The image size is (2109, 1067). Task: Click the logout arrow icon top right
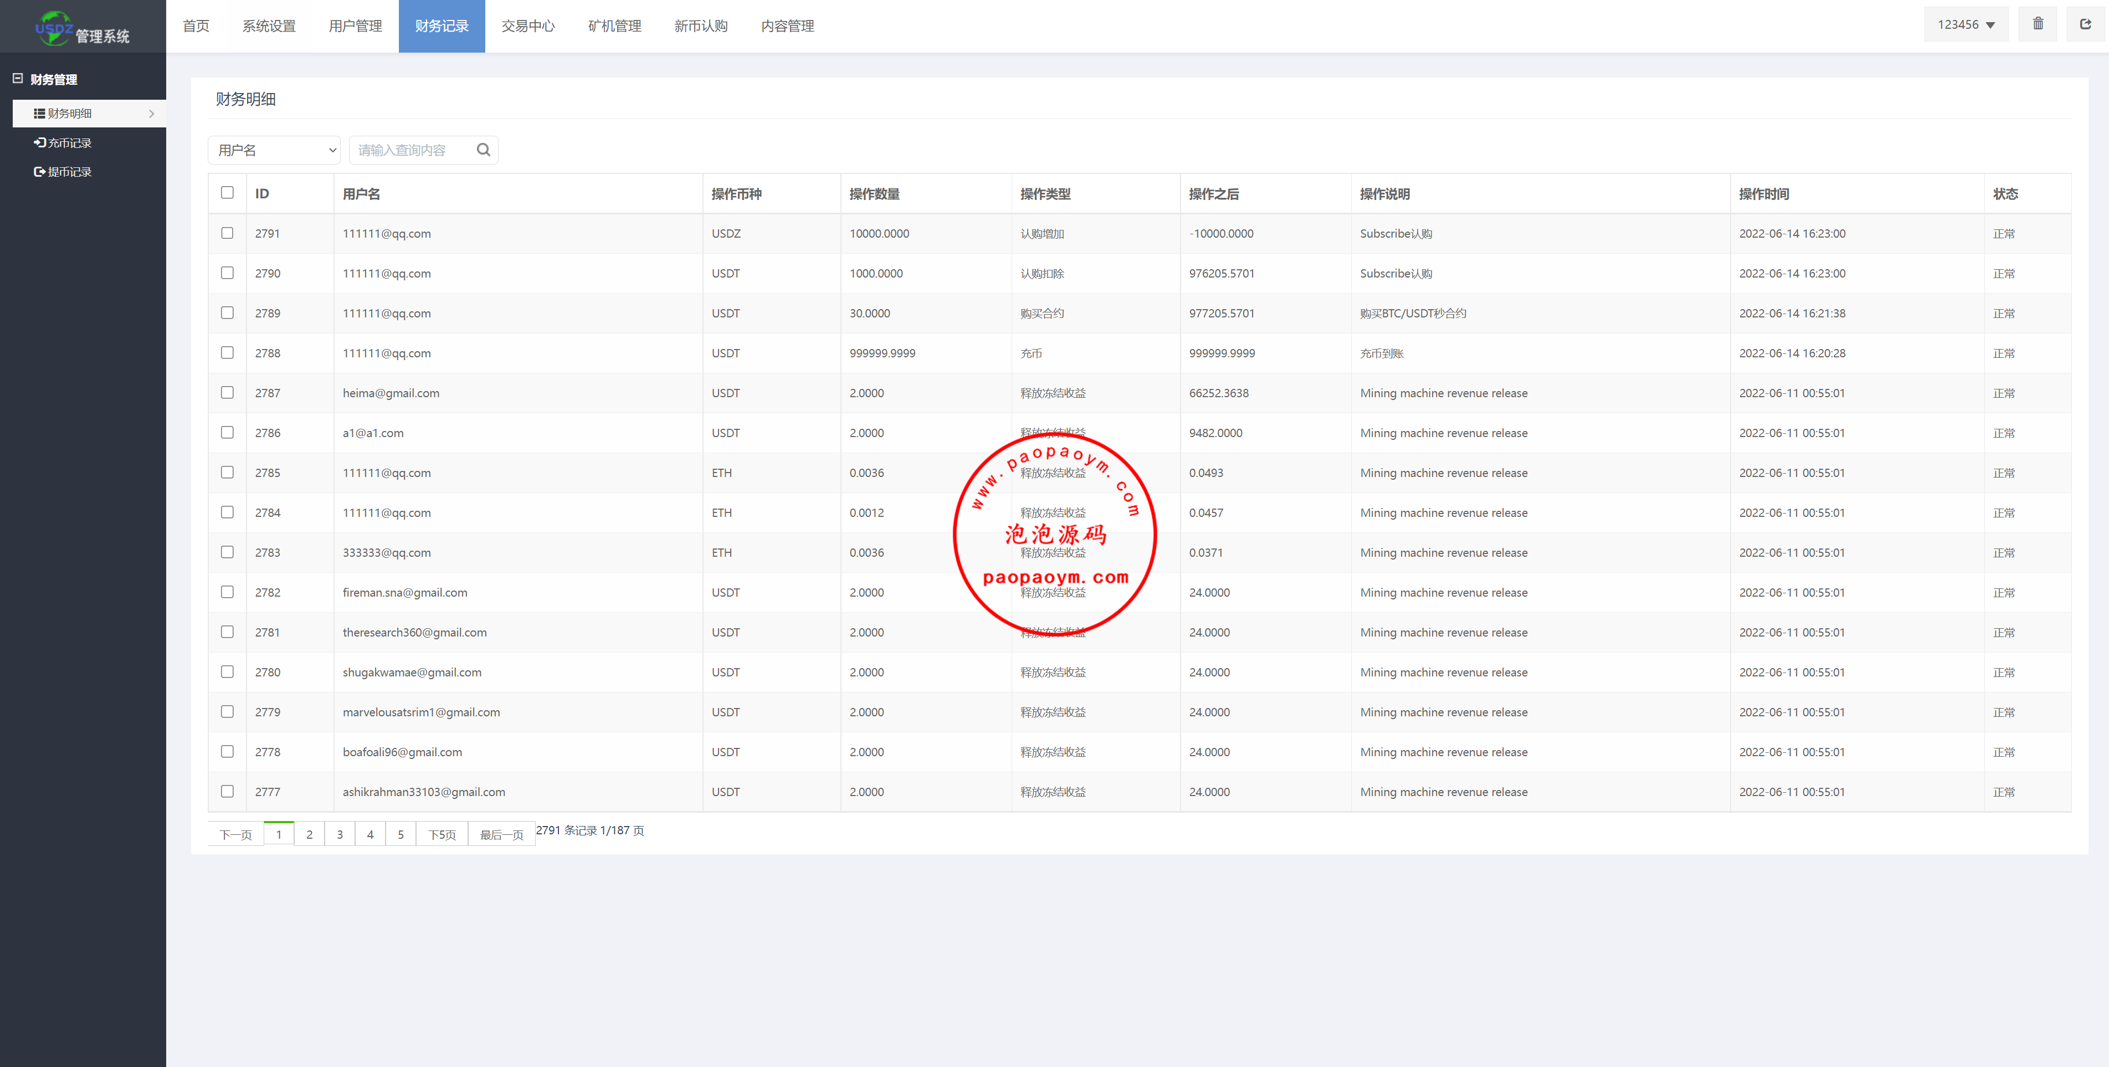[x=2085, y=24]
